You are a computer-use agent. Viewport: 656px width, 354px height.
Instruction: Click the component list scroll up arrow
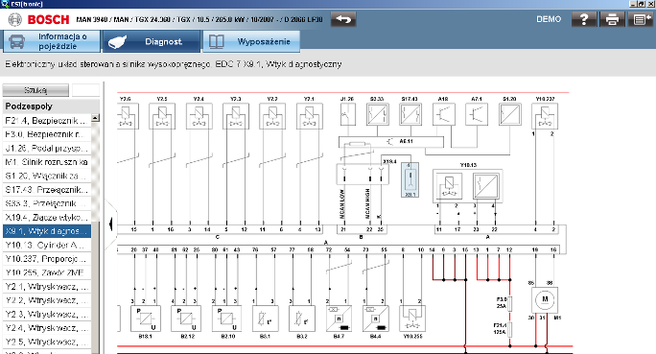tap(95, 118)
